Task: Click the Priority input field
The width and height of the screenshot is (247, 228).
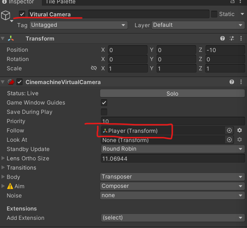Action: click(x=172, y=121)
